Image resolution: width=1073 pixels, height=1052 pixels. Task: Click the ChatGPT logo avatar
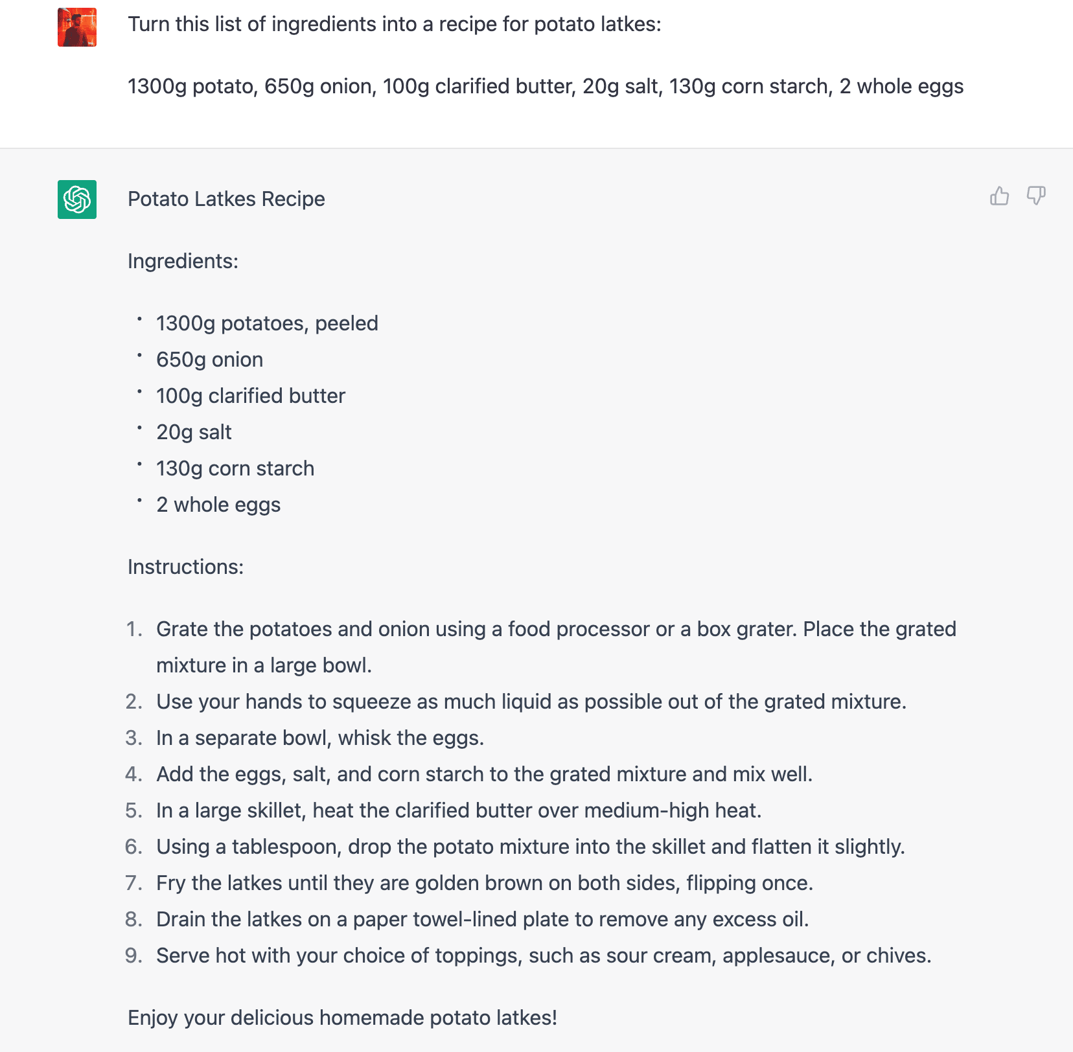[x=77, y=200]
